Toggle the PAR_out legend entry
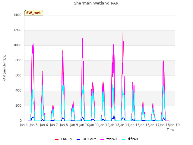This screenshot has width=193, height=145. tap(86, 139)
